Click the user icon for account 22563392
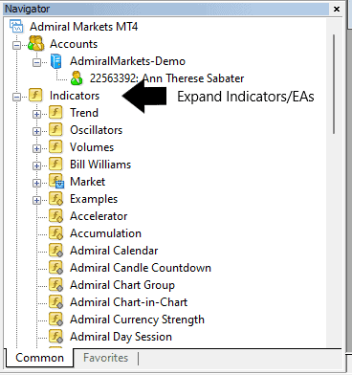 pyautogui.click(x=77, y=78)
